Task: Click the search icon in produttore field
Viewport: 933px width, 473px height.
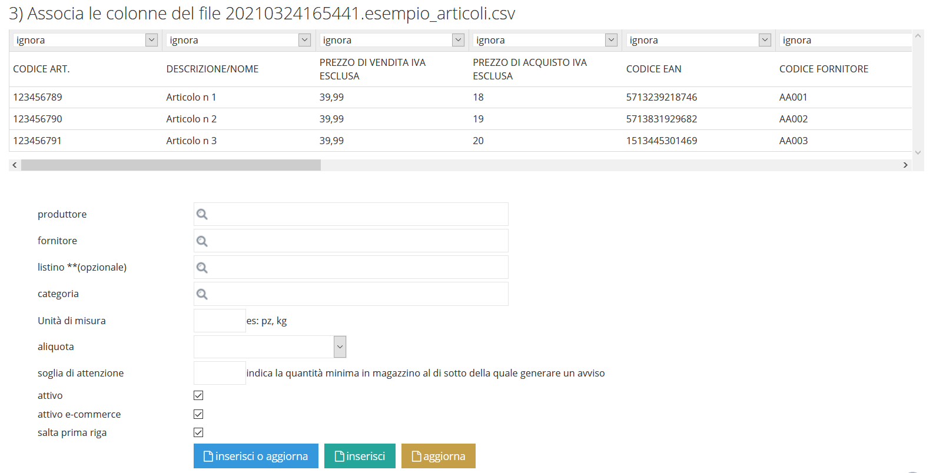Action: [202, 214]
